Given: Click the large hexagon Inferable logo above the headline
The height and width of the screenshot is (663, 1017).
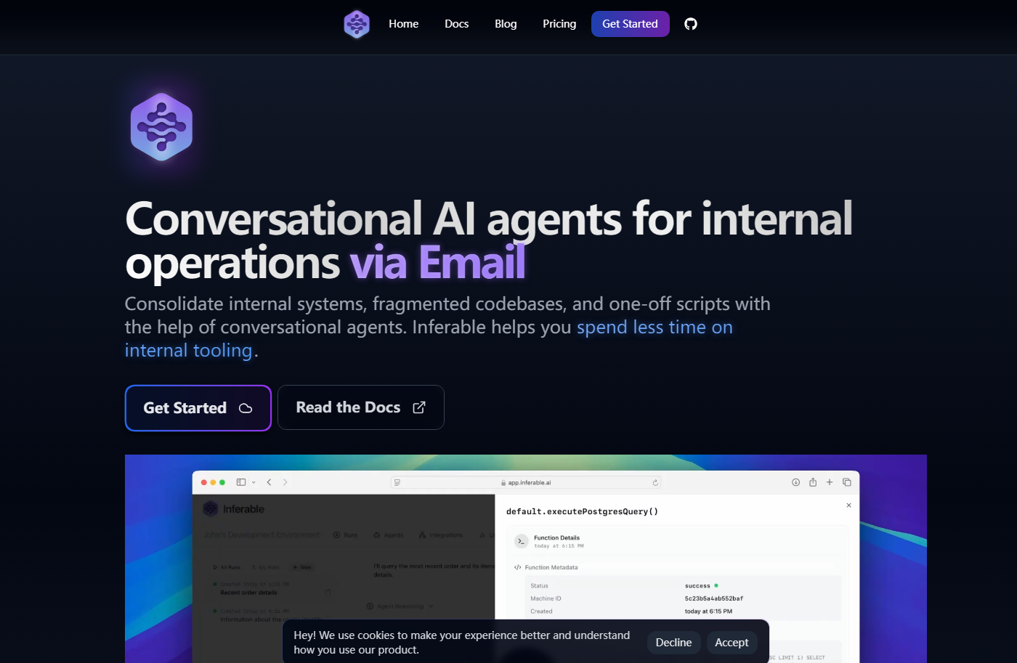Looking at the screenshot, I should point(161,127).
